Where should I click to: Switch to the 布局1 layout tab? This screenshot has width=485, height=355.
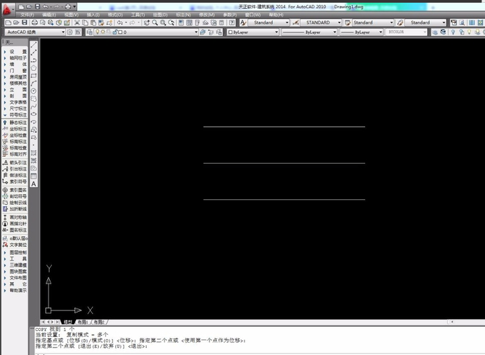click(x=82, y=322)
